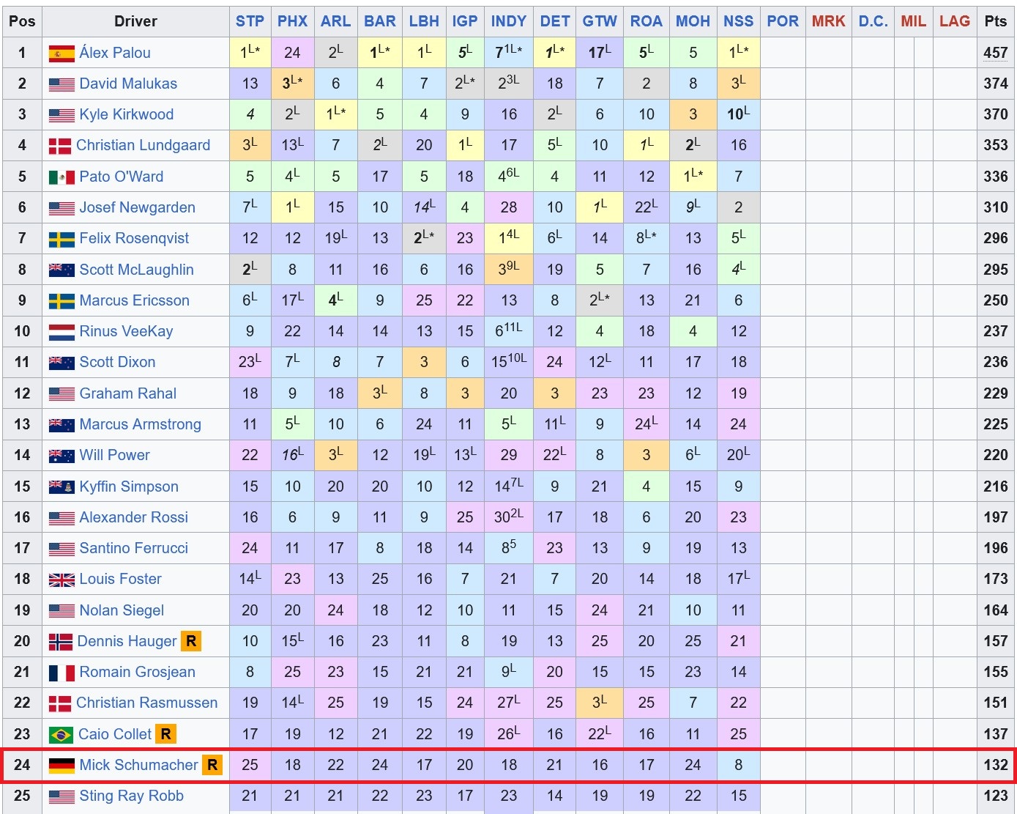
Task: Click the Driver column header
Action: coord(135,21)
